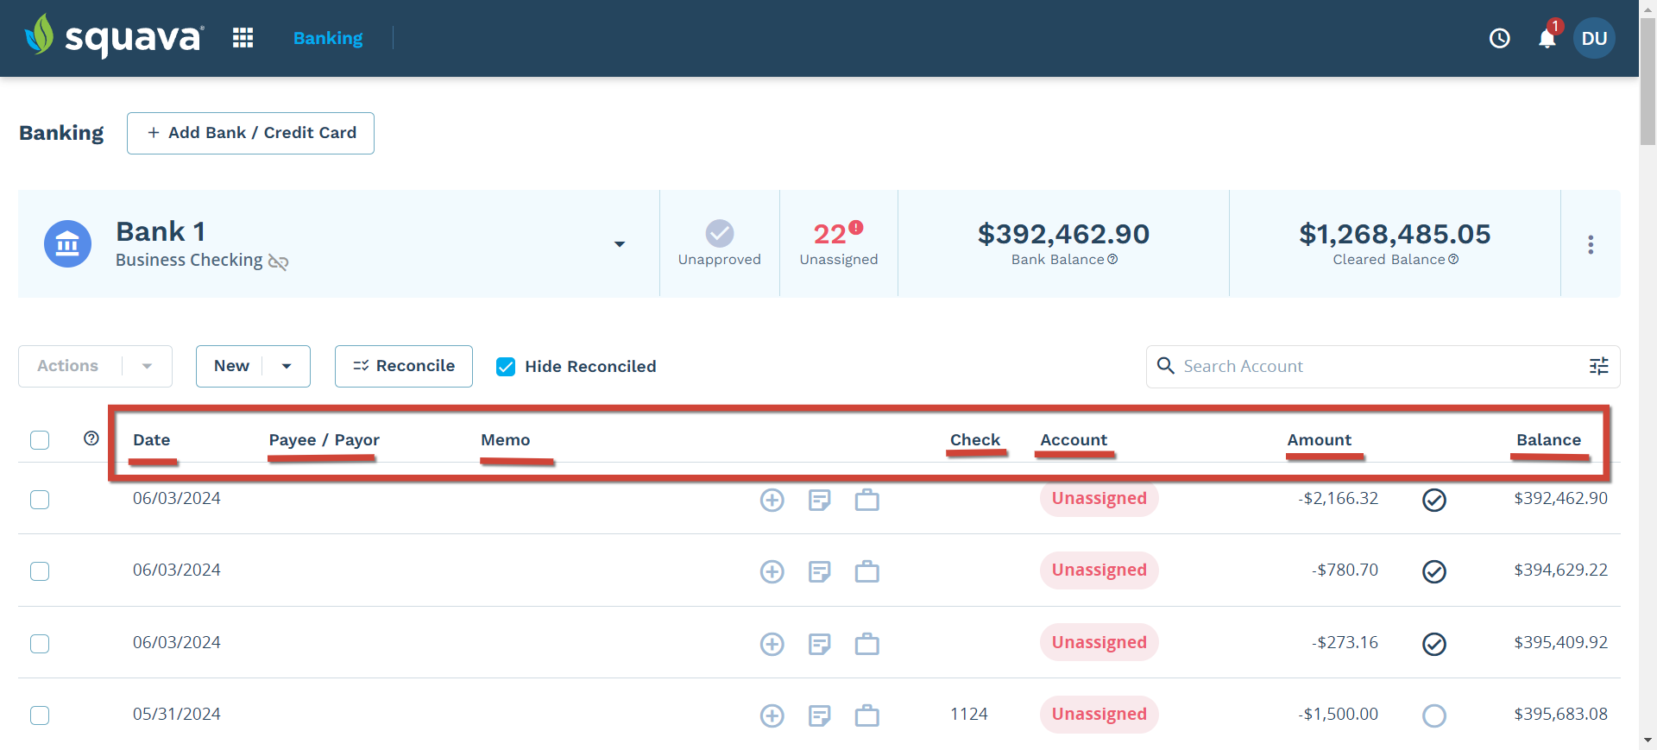Open the note icon for the -$273.16 row
Screen dimensions: 1657x750
[x=820, y=644]
